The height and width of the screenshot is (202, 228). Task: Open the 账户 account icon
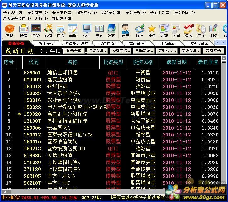click(x=125, y=30)
